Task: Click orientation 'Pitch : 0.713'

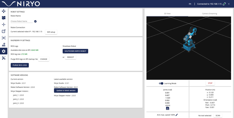Action: pos(210,105)
